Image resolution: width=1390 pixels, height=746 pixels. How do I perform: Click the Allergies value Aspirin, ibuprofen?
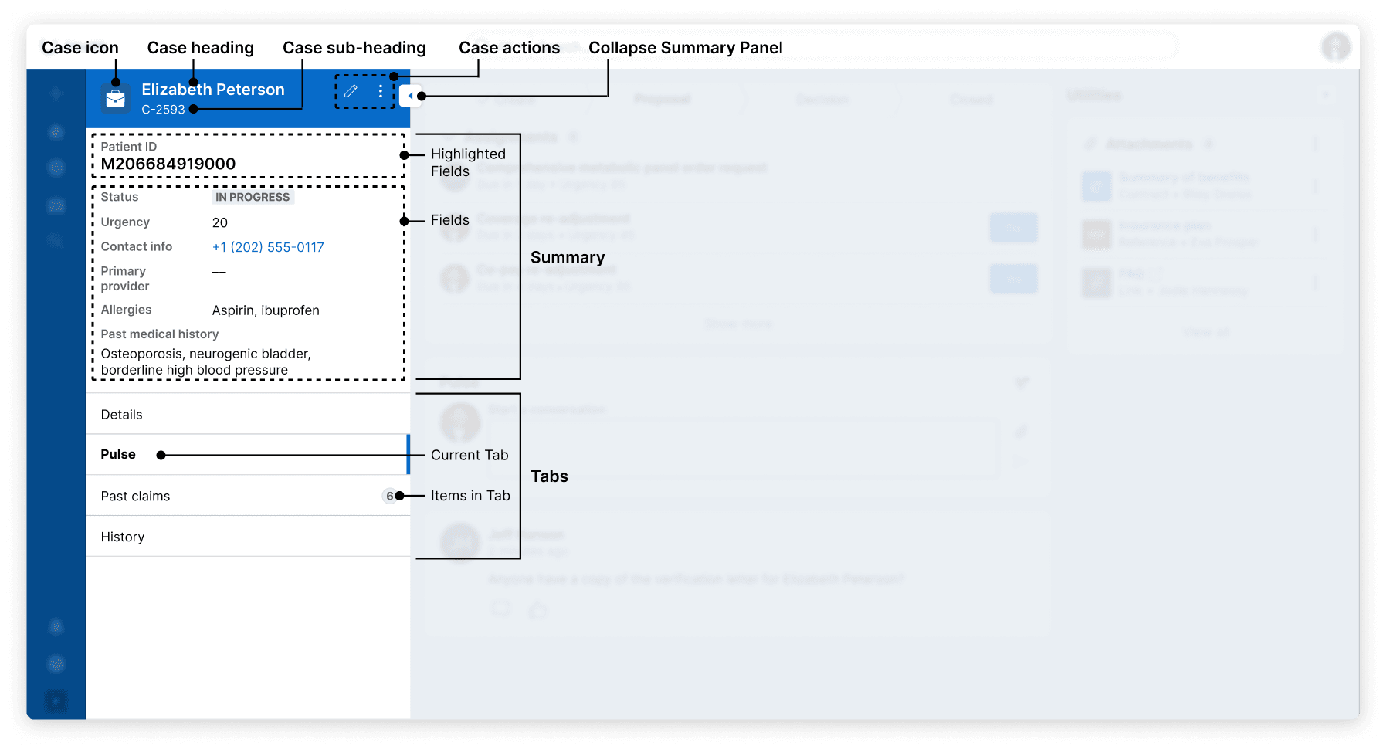click(266, 310)
